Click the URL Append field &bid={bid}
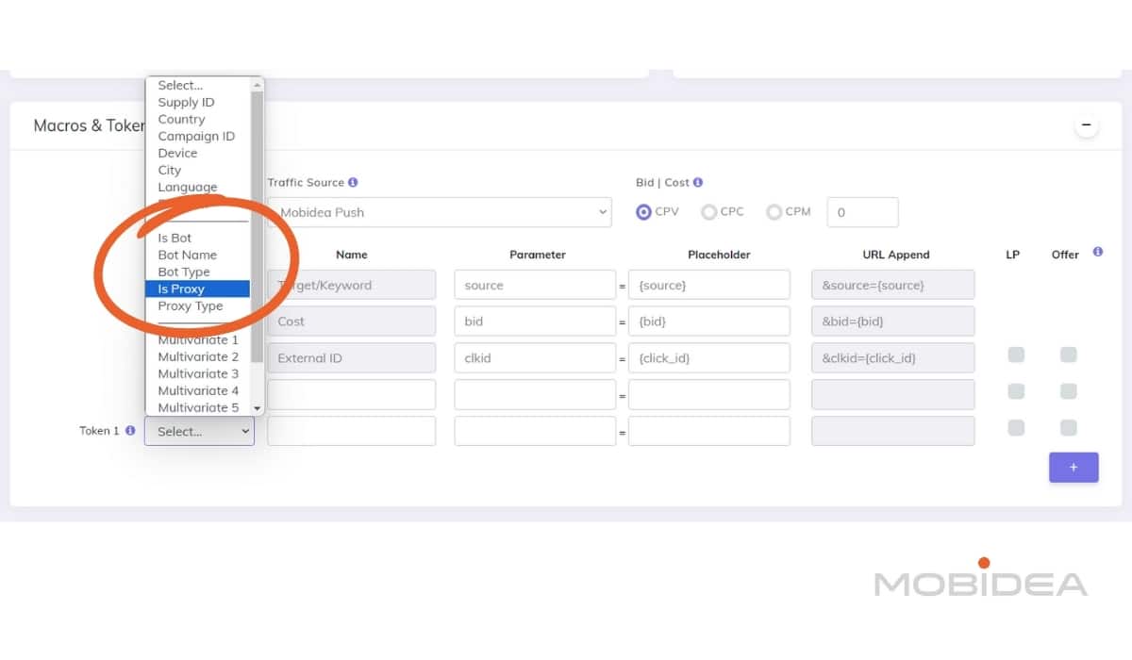The image size is (1132, 660). 893,322
